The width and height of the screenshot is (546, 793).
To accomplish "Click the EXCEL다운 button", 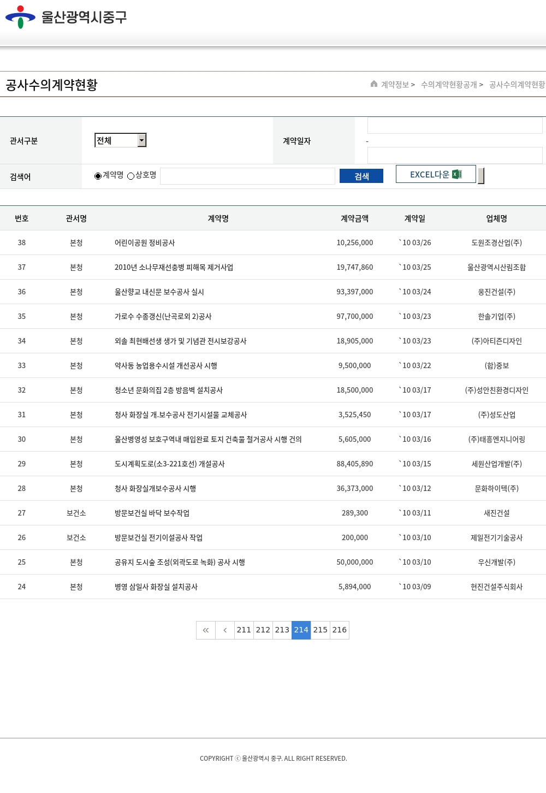I will (435, 174).
